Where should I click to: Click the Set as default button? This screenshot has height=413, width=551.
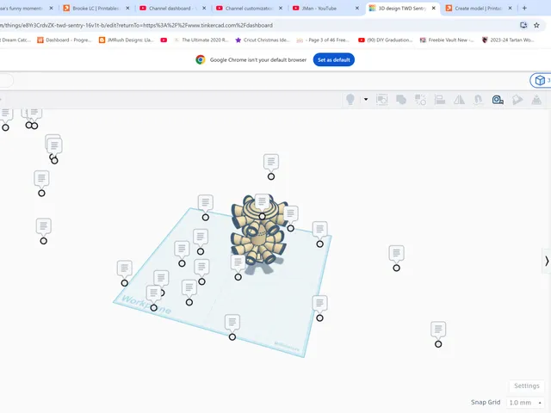[x=333, y=59]
